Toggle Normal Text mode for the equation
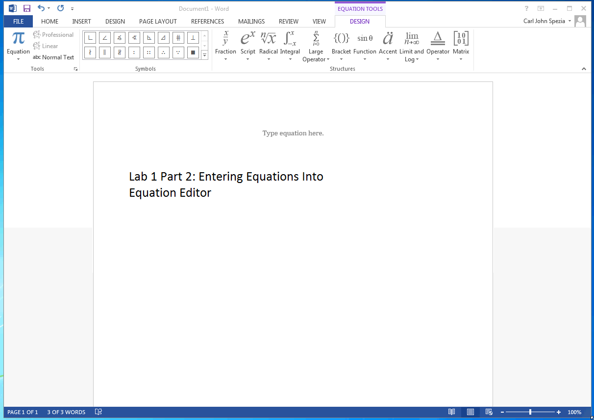 pos(54,57)
